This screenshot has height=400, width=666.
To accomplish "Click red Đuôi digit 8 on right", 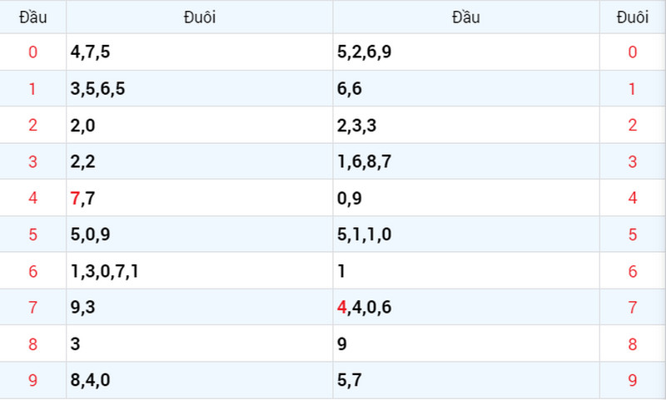I will (x=633, y=344).
